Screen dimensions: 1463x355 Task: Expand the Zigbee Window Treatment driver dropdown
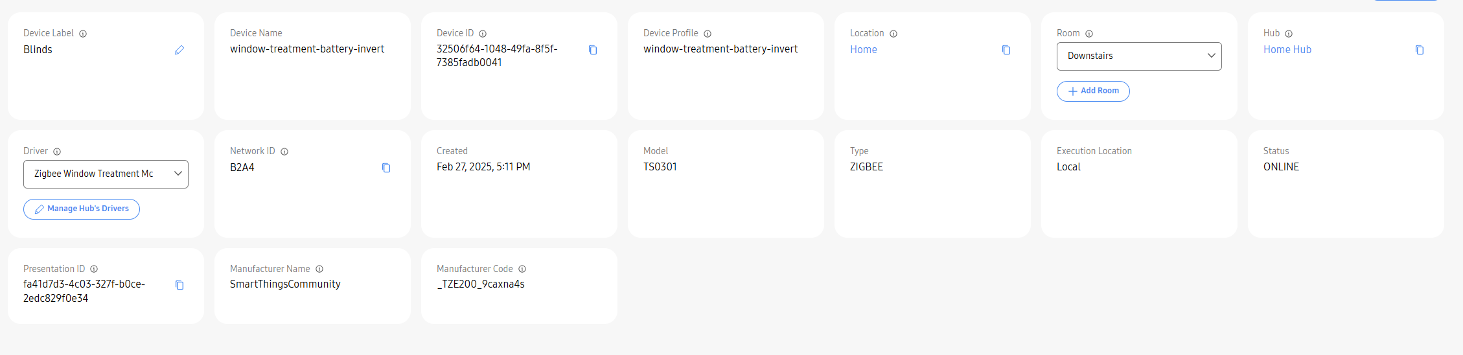[106, 174]
